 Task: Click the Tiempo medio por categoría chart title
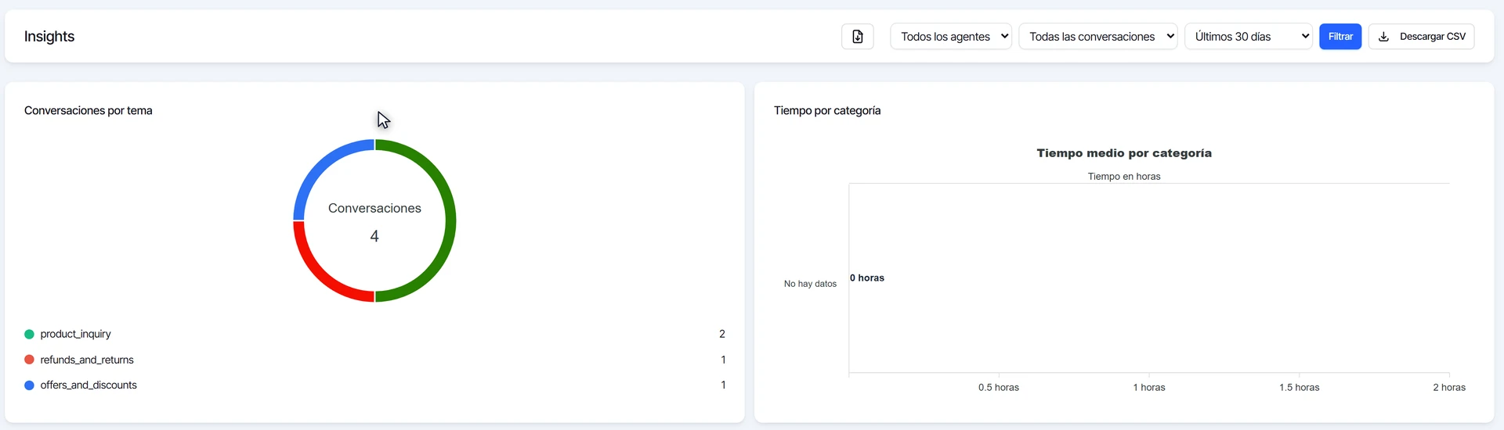click(1124, 153)
